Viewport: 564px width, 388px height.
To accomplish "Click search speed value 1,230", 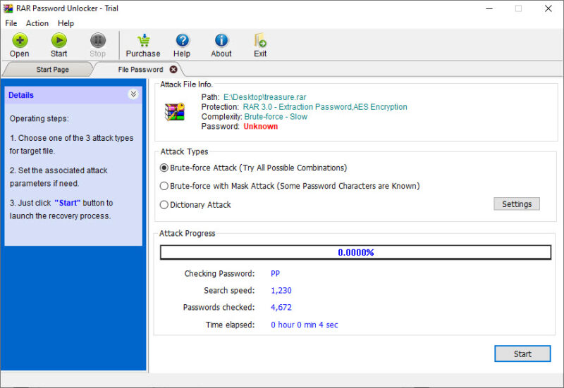I will [281, 290].
